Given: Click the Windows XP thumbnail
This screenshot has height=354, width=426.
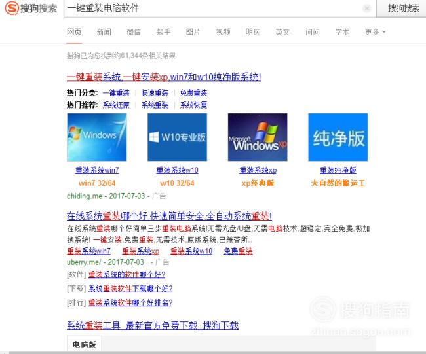Looking at the screenshot, I should coord(258,137).
